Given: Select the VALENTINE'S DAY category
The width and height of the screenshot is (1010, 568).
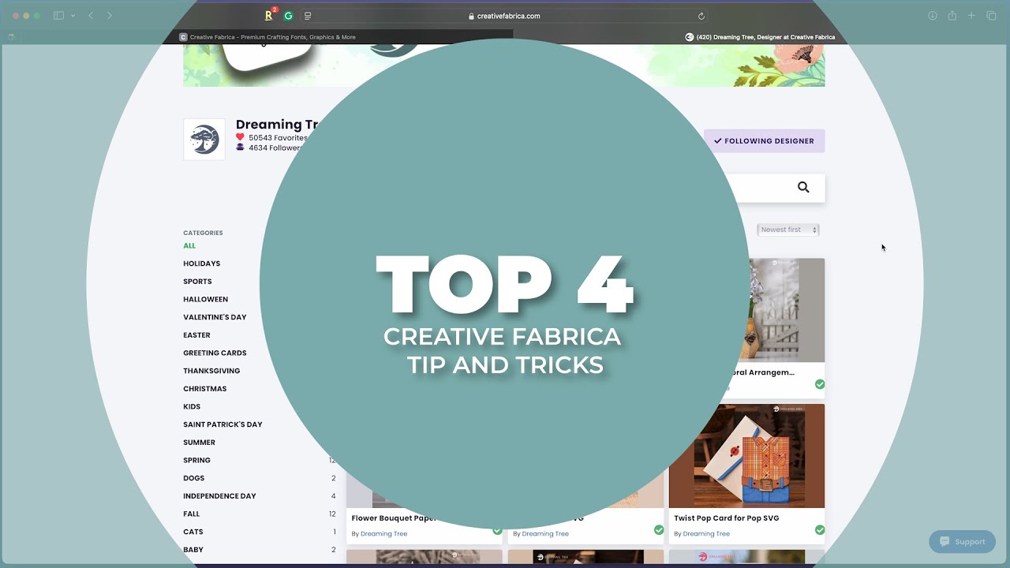Looking at the screenshot, I should coord(215,317).
